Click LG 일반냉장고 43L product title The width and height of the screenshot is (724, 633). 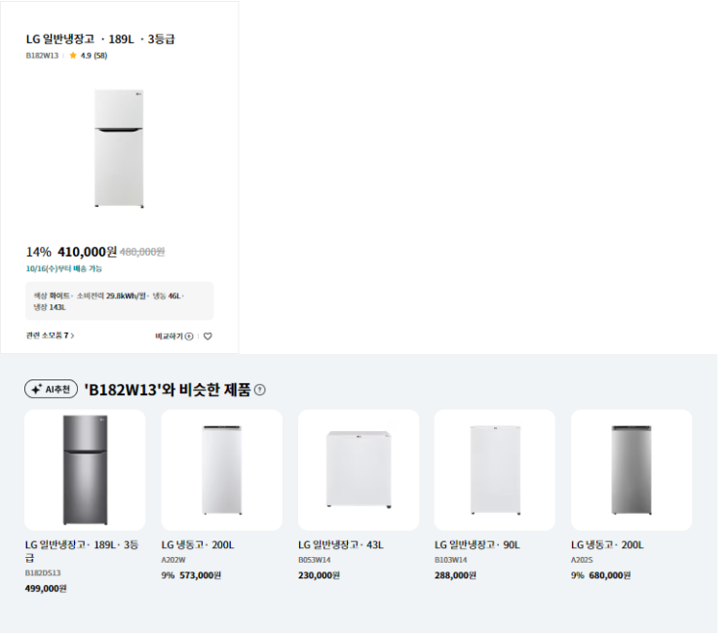(x=341, y=545)
